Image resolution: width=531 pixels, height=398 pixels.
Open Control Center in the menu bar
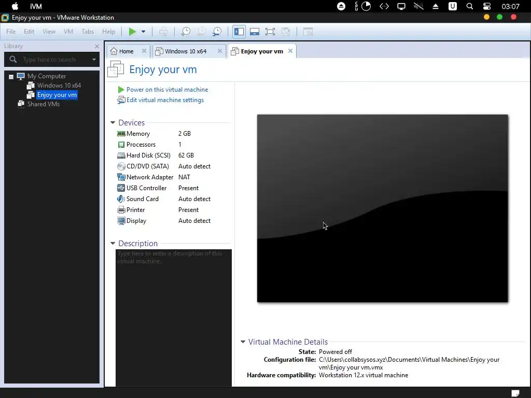point(486,6)
